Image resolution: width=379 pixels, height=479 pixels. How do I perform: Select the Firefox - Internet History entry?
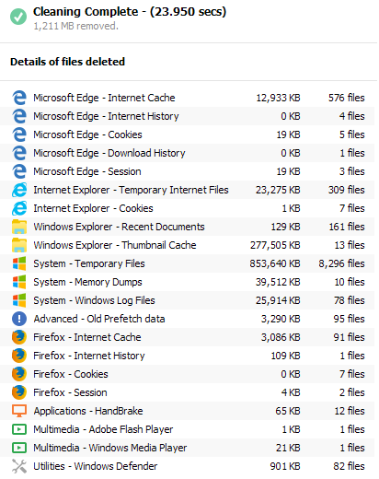[x=187, y=356]
